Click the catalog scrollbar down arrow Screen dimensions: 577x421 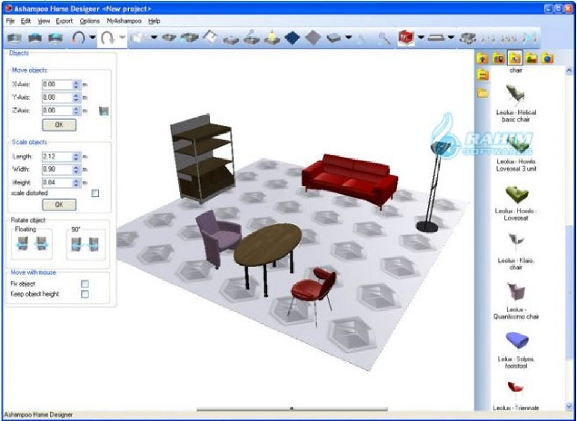pyautogui.click(x=569, y=406)
